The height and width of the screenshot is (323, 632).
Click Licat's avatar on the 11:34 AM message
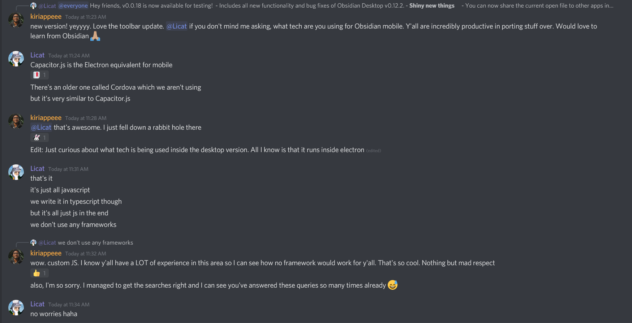click(16, 307)
